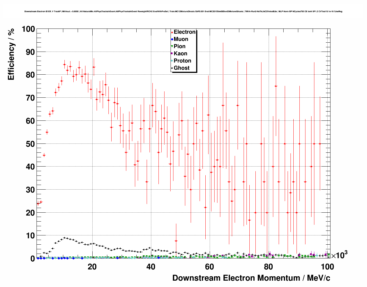367x287 pixels.
Task: Click the blue Muon circle legend marker
Action: pyautogui.click(x=172, y=39)
